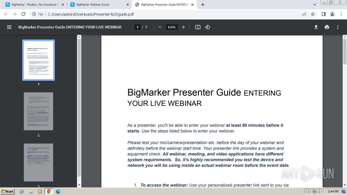
Task: Open the browser side panel
Action: (323, 14)
